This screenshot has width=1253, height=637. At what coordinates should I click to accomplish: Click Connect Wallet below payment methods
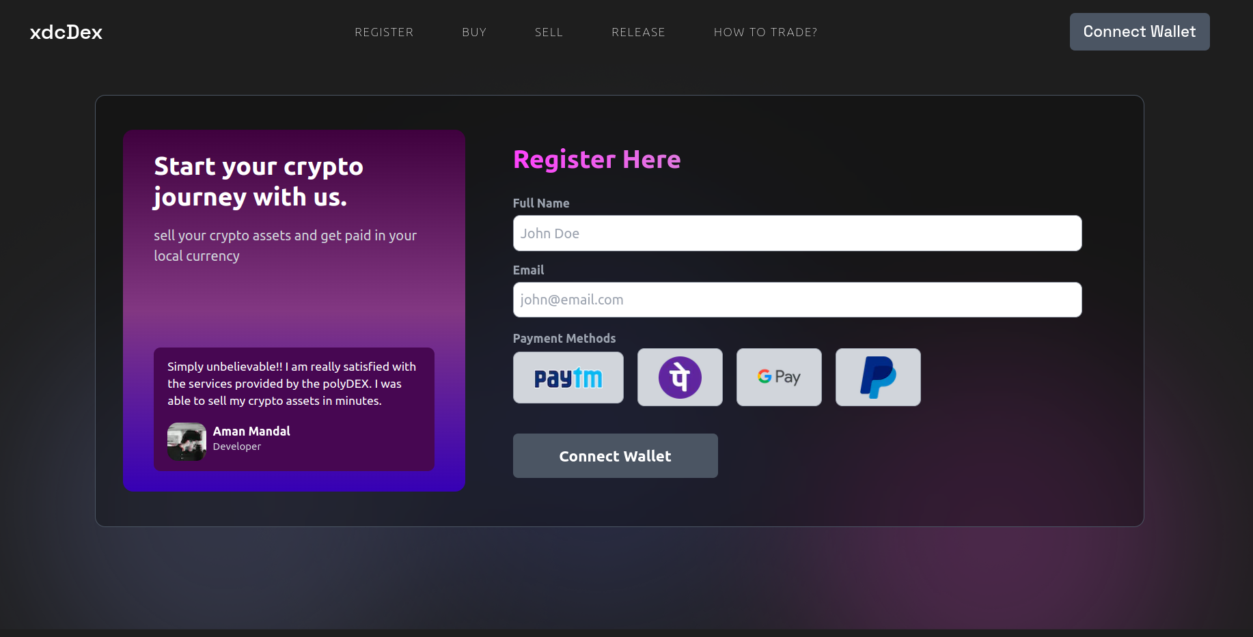pos(615,455)
